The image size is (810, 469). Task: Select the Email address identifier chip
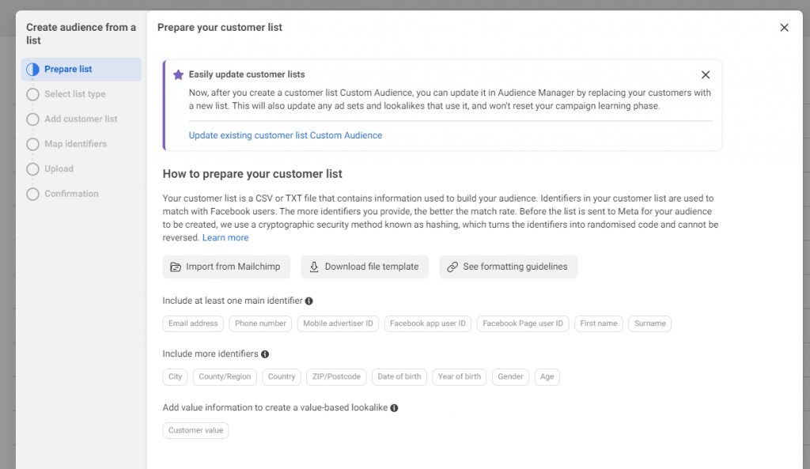pyautogui.click(x=193, y=323)
